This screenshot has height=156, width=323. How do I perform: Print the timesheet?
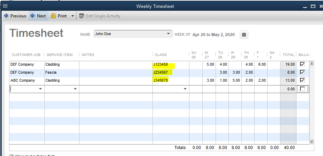point(59,16)
